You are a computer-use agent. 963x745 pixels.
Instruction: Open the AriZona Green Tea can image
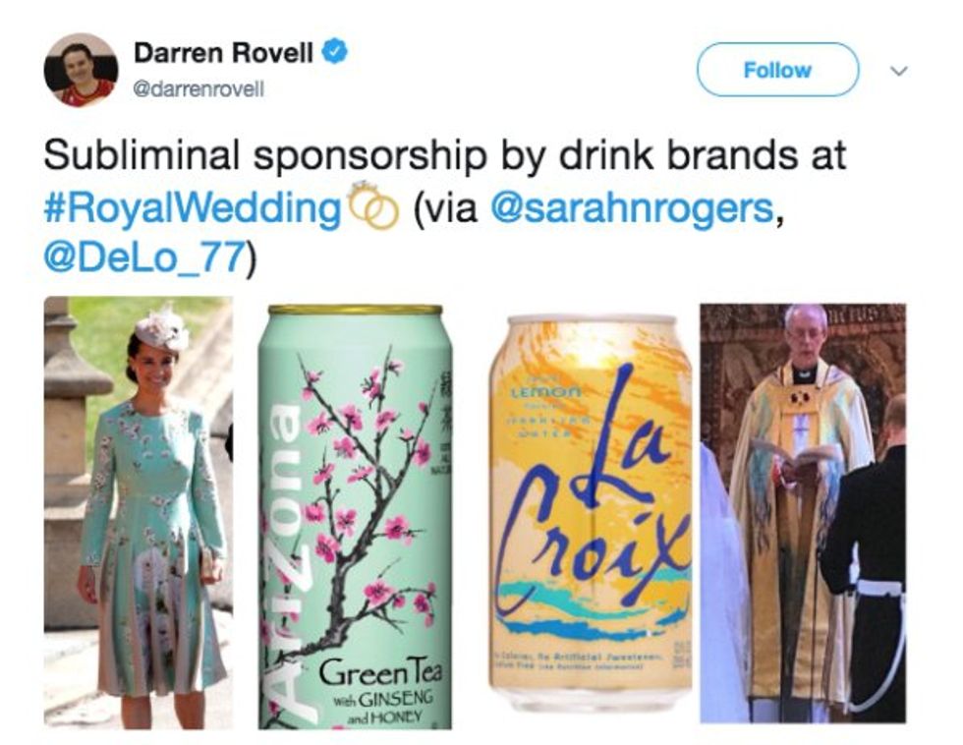[x=355, y=517]
